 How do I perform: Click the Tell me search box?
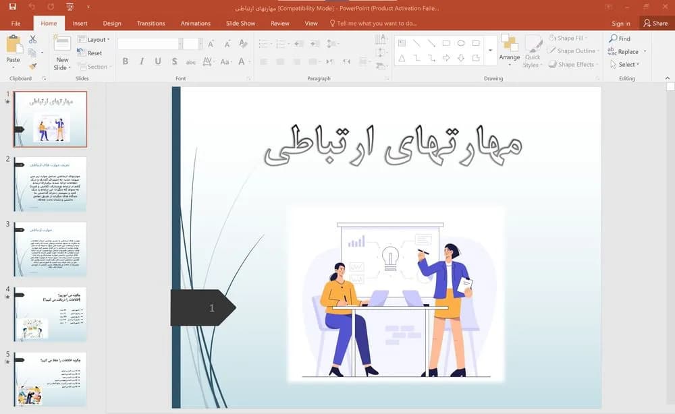[x=373, y=23]
